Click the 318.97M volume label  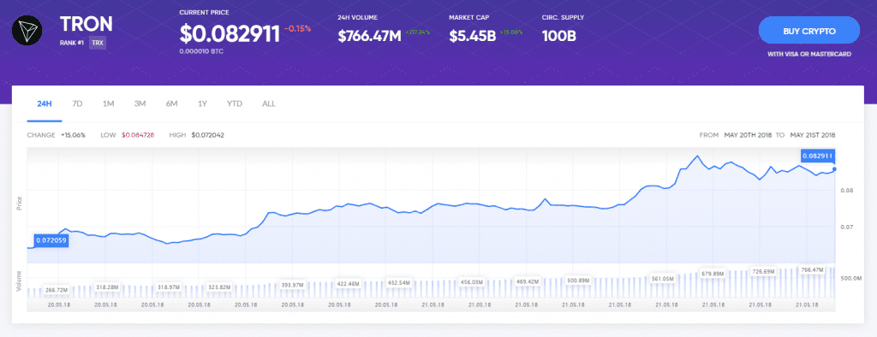point(169,287)
